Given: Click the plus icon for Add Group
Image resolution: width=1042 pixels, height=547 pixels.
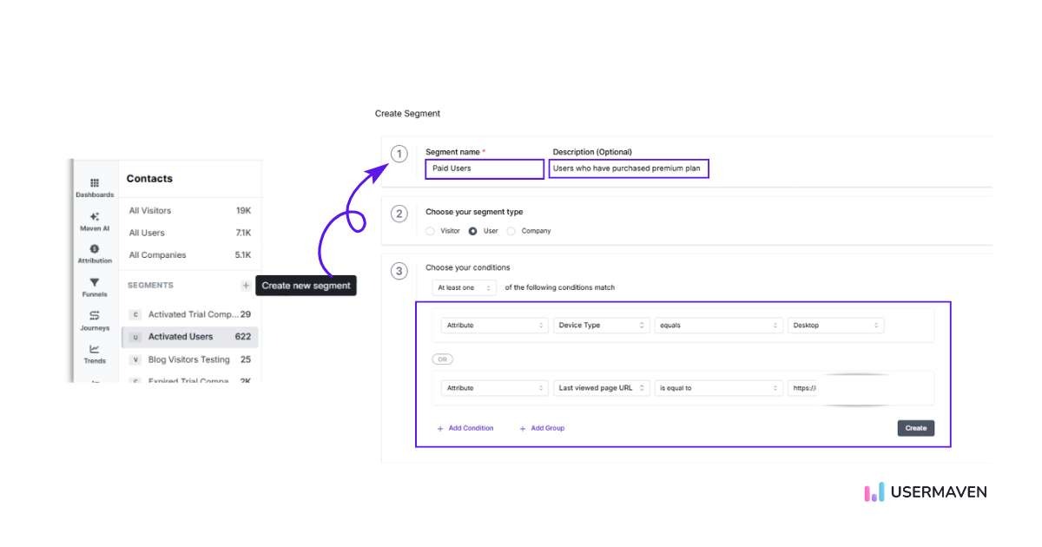Looking at the screenshot, I should point(523,428).
